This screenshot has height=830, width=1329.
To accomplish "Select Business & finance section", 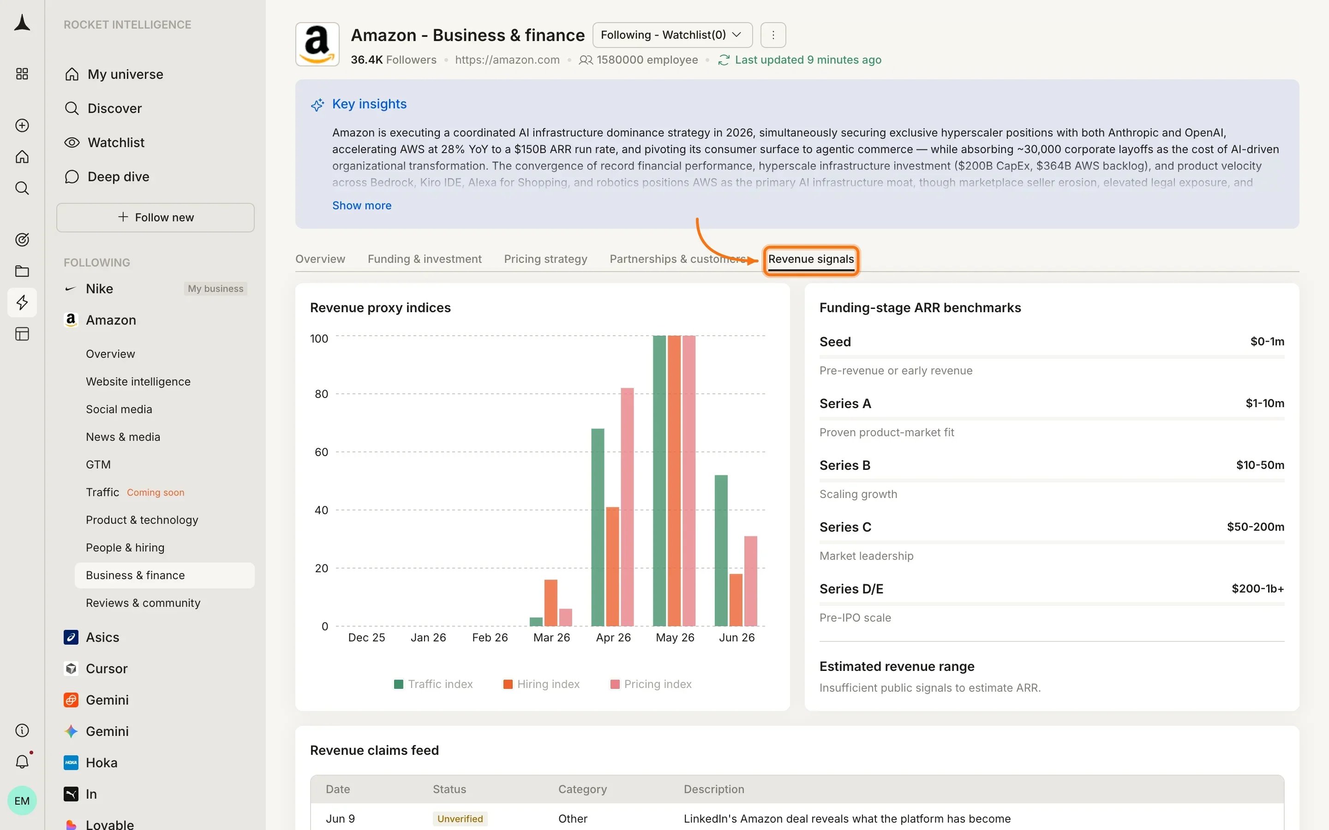I will (x=164, y=575).
